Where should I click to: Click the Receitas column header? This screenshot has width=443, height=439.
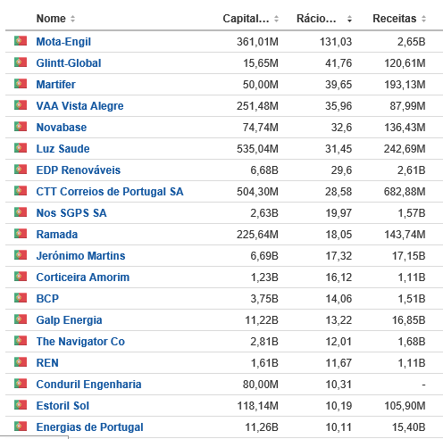395,19
